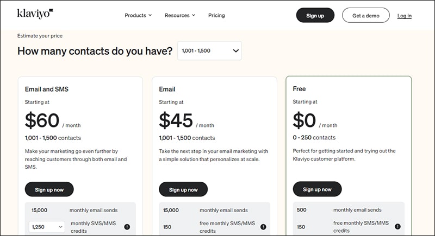This screenshot has width=435, height=236.
Task: Click Sign up now under Email and SMS
Action: pos(49,189)
